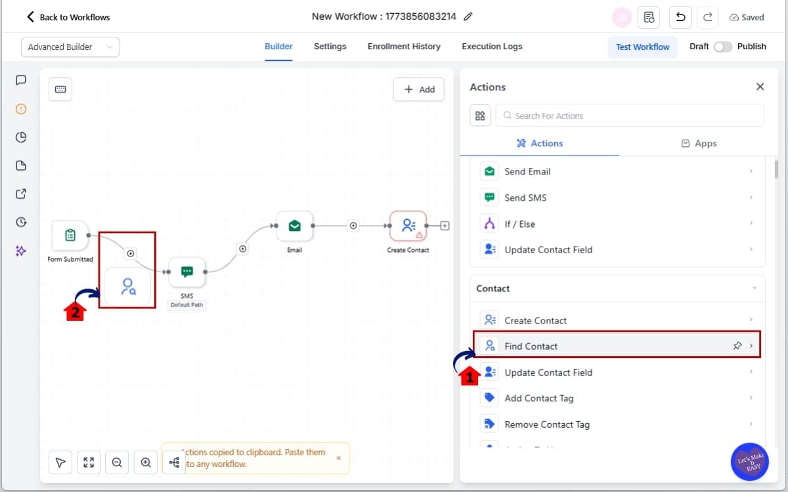788x492 pixels.
Task: Click the undo arrow icon
Action: click(x=680, y=17)
